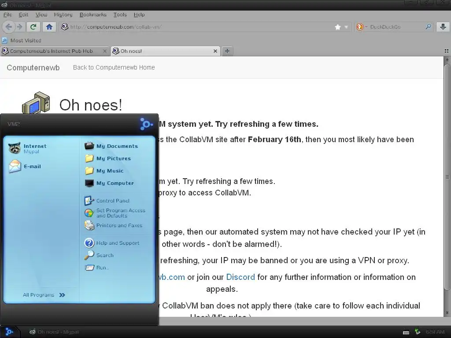Open the Help menu
Image resolution: width=451 pixels, height=338 pixels.
pyautogui.click(x=139, y=15)
